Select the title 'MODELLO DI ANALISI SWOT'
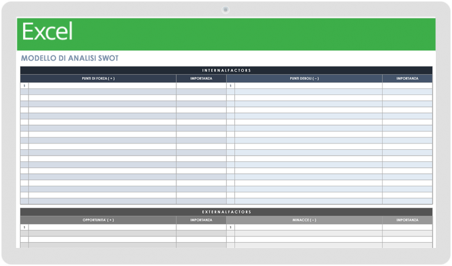Viewport: 452px width, 266px height. 70,58
